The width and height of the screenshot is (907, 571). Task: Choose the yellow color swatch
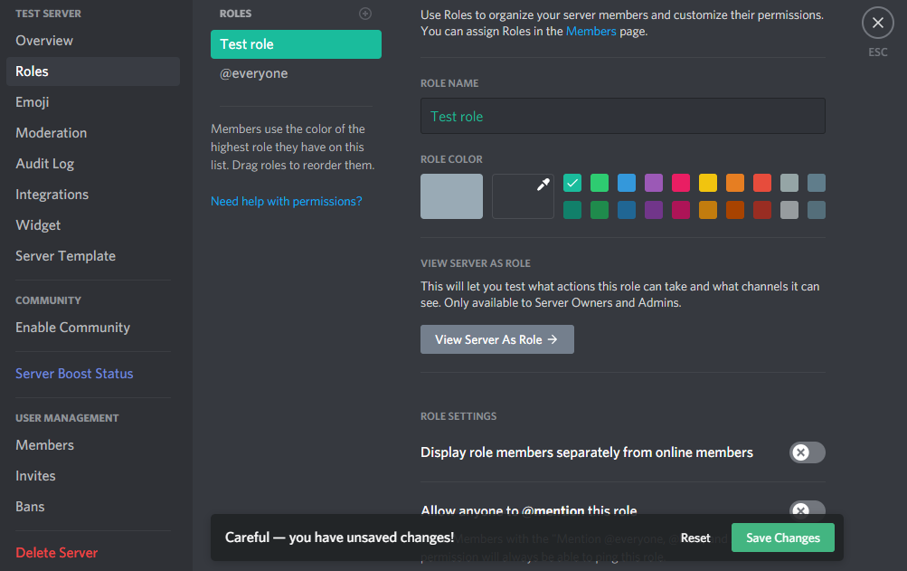[x=708, y=183]
